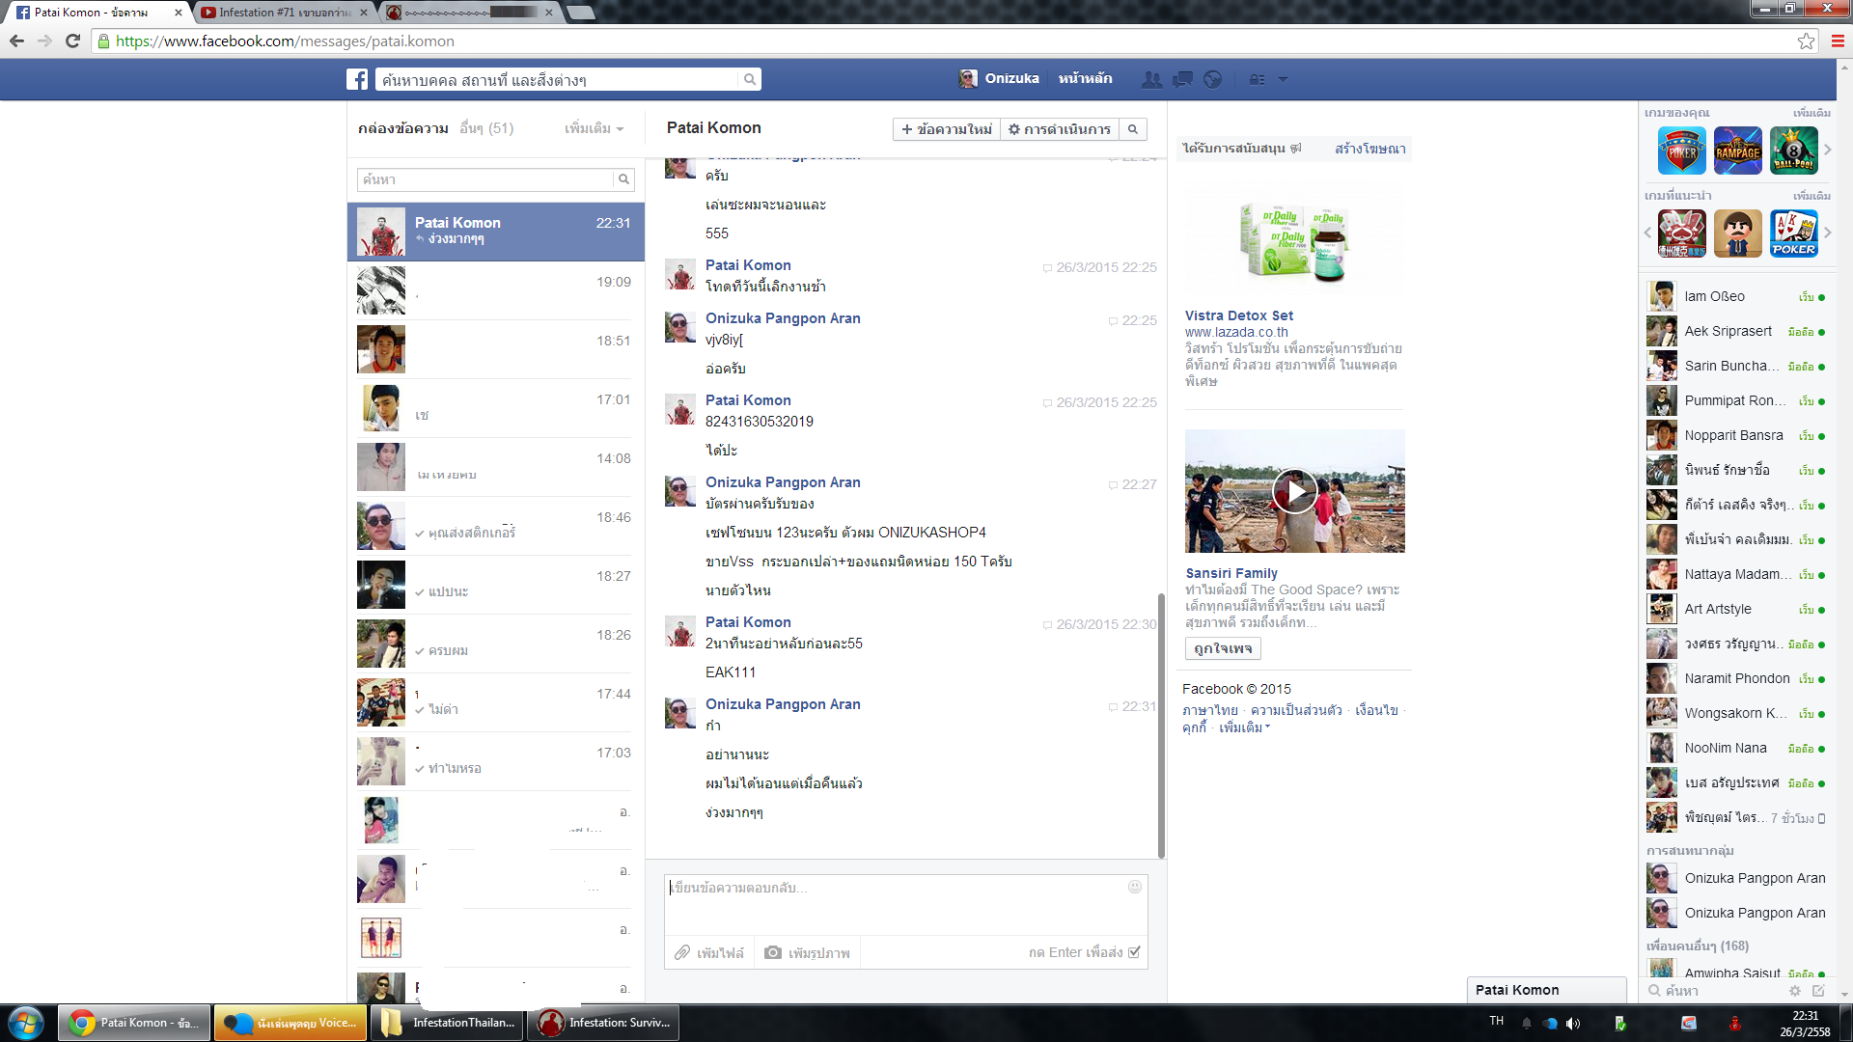Click emoticon smiley in reply box

click(1135, 887)
